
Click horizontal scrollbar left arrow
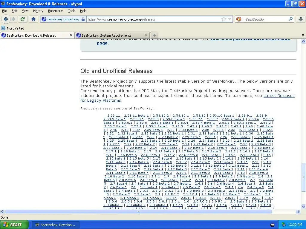(2, 211)
